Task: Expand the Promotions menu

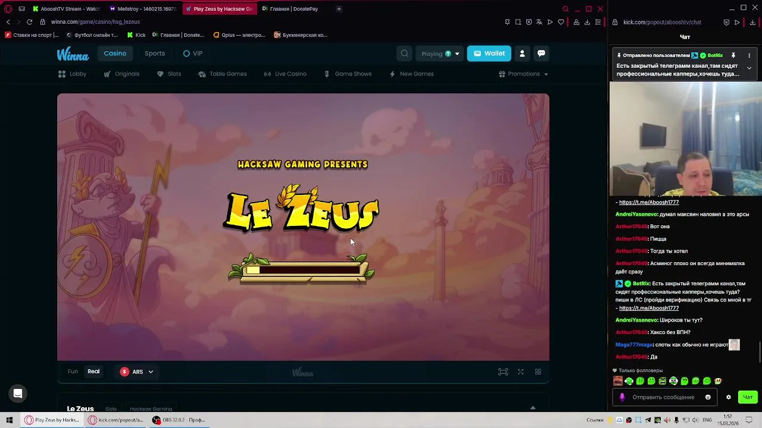Action: click(x=523, y=74)
